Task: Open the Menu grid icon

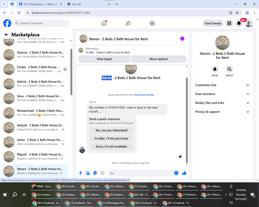Action: tap(229, 23)
